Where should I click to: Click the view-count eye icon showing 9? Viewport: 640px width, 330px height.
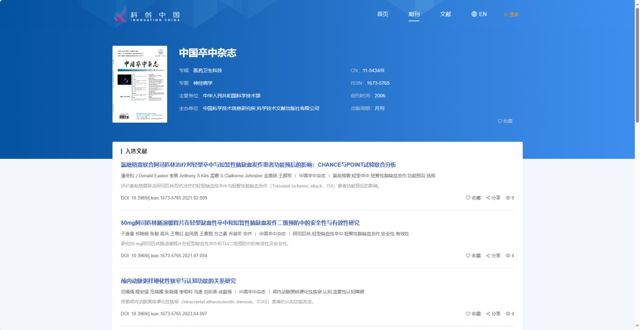click(x=510, y=198)
